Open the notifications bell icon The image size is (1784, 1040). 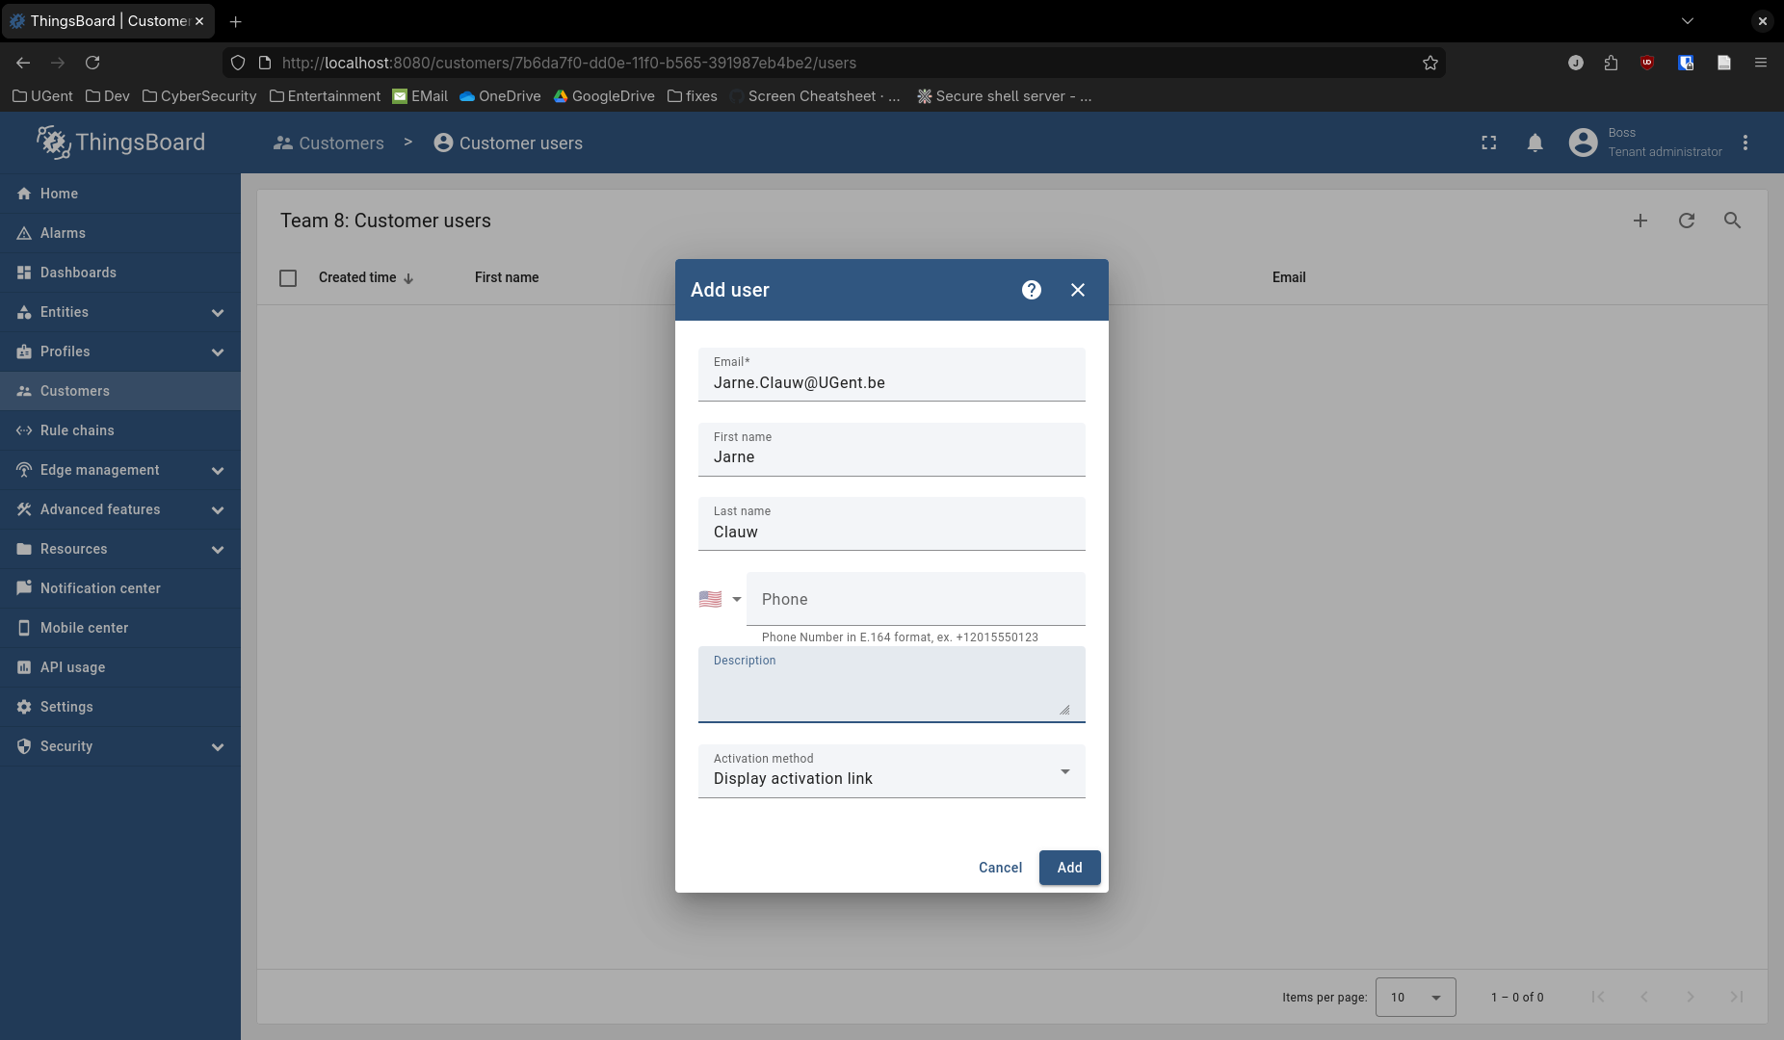click(x=1535, y=143)
